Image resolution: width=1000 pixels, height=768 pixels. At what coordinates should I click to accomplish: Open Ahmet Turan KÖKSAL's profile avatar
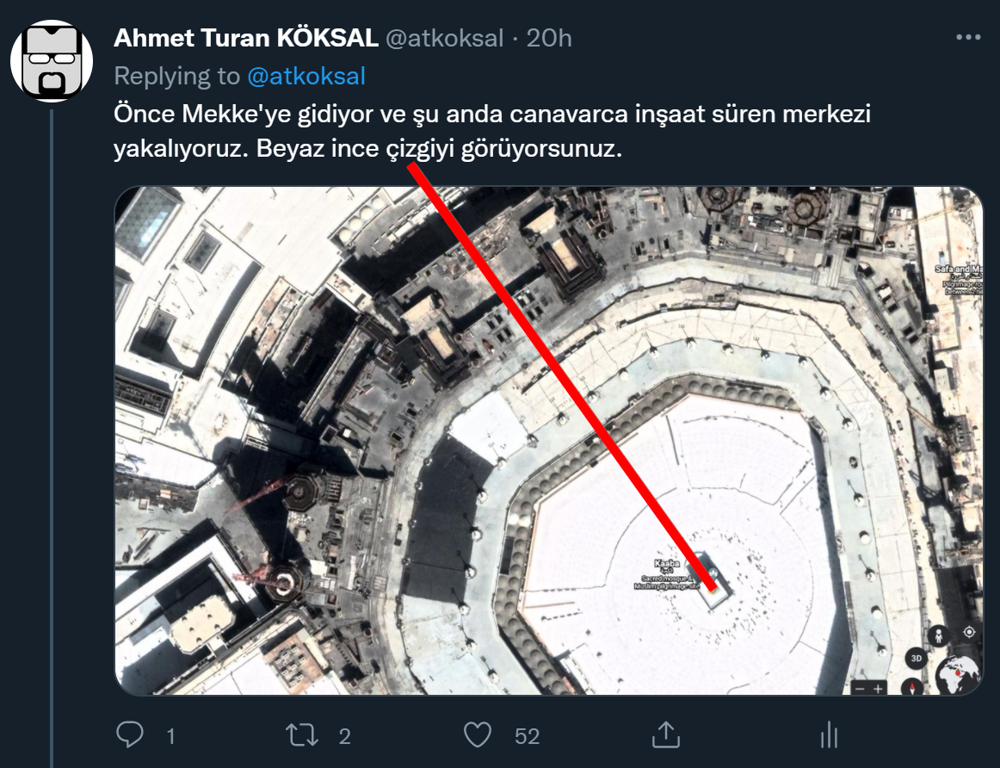(52, 62)
